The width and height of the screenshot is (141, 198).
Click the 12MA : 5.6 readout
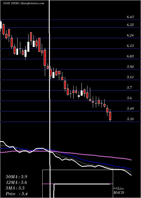[x=16, y=182]
